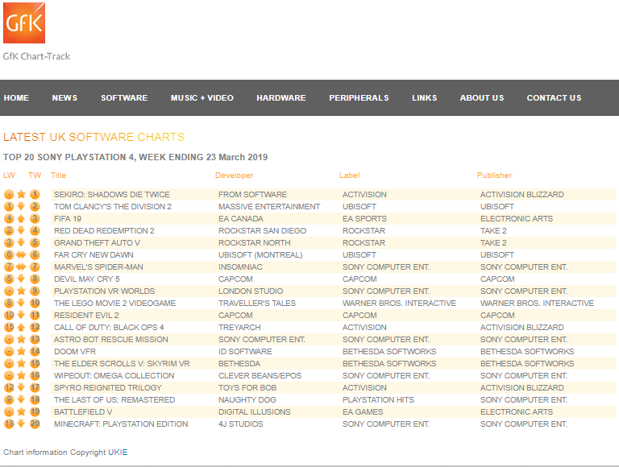Select title GRAND THEFT AUTO V

(x=97, y=242)
